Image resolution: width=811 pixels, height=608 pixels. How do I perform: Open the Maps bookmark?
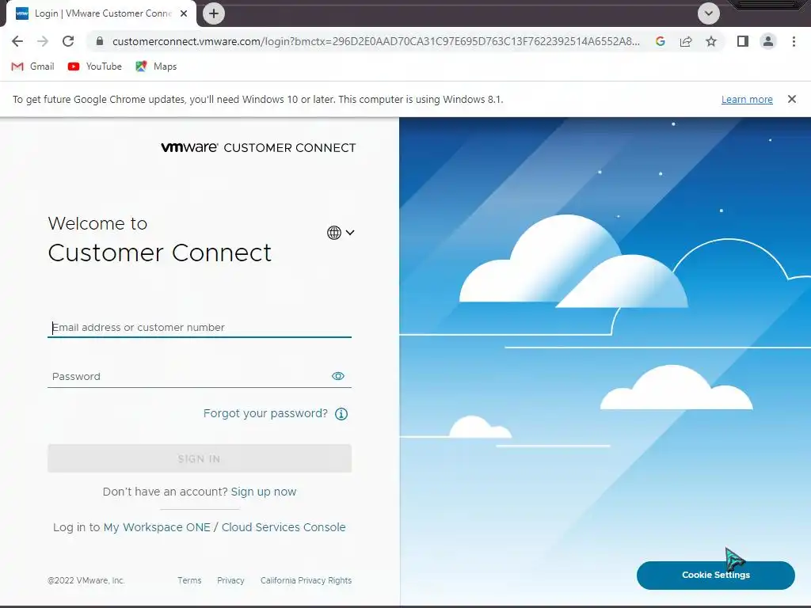tap(156, 66)
